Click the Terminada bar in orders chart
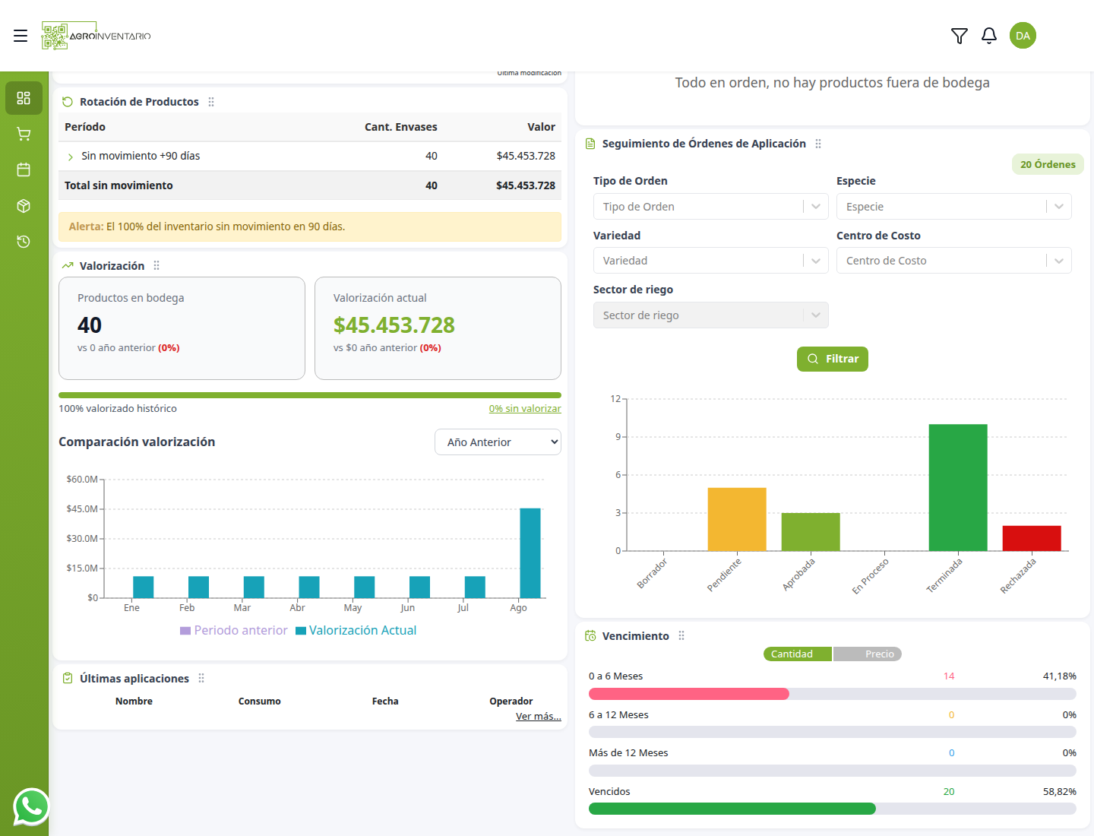Image resolution: width=1094 pixels, height=836 pixels. click(x=958, y=487)
